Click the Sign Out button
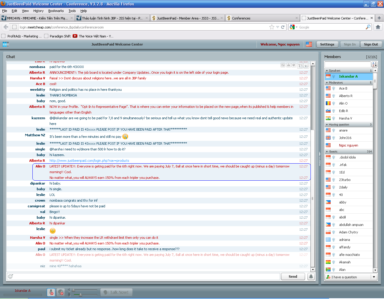 click(x=371, y=44)
